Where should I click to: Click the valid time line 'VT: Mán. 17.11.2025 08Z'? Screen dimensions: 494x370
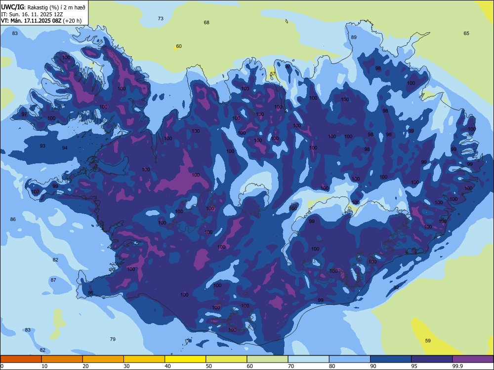click(x=31, y=21)
